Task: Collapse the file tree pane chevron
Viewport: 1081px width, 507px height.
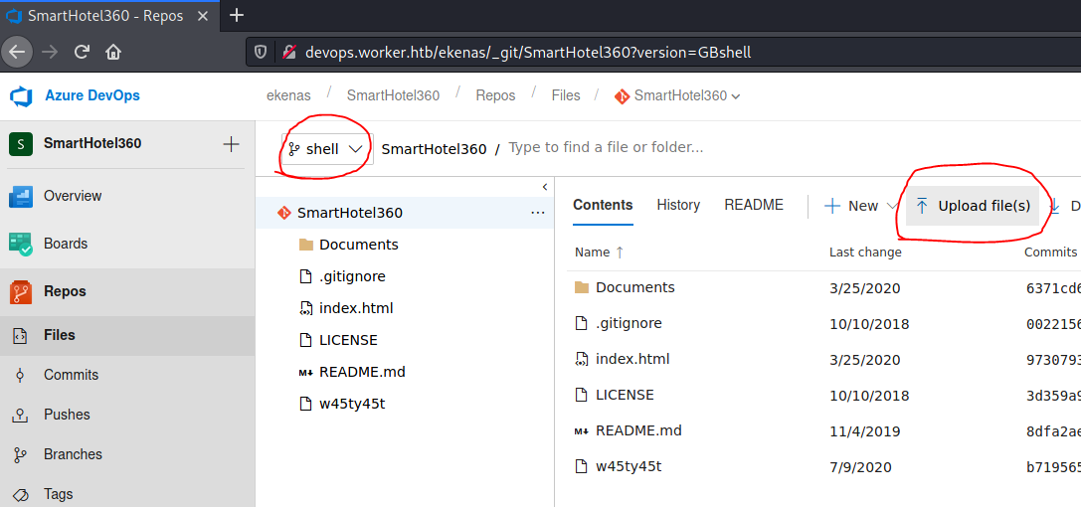Action: click(545, 187)
